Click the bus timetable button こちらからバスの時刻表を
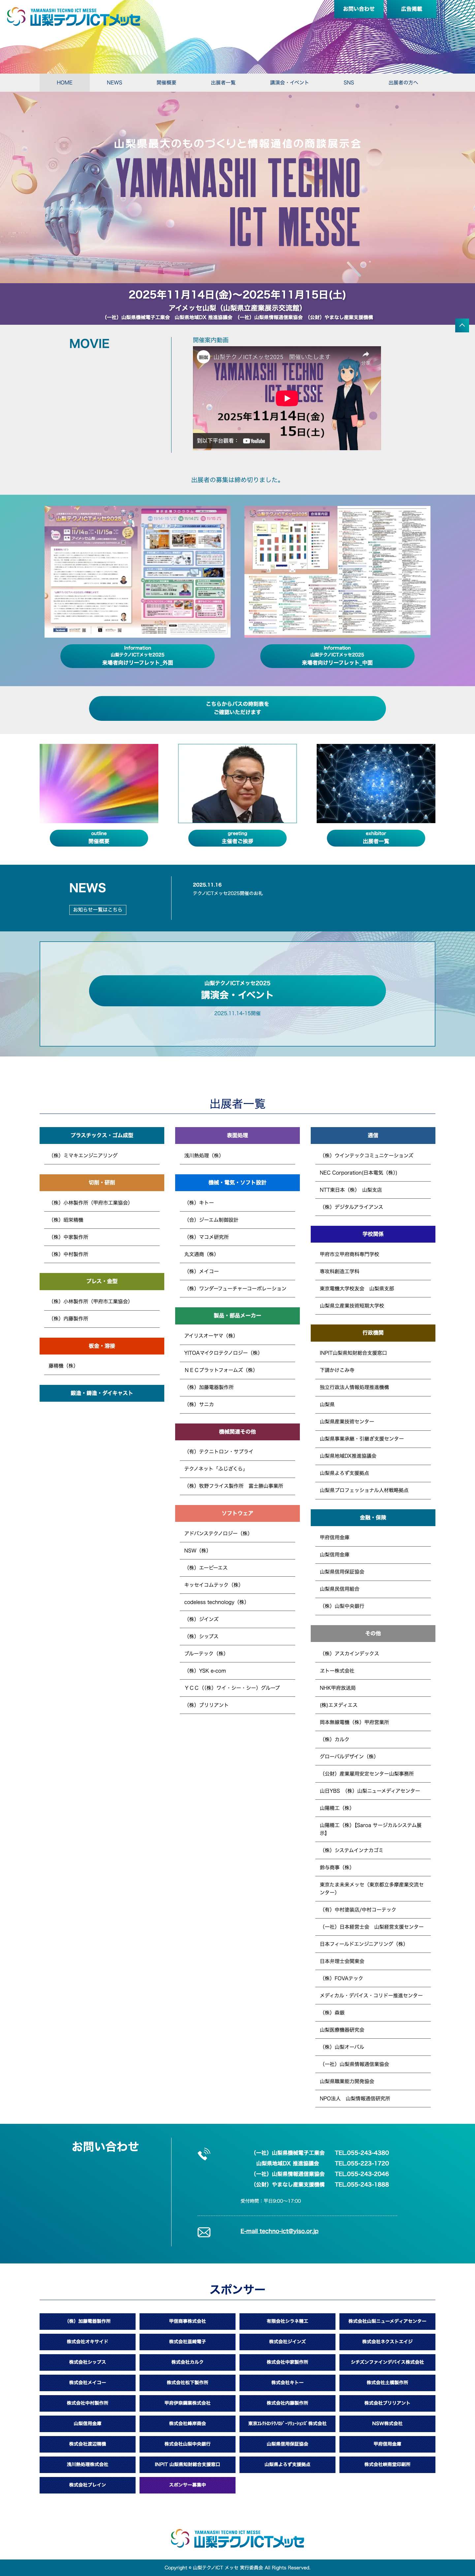 coord(237,708)
